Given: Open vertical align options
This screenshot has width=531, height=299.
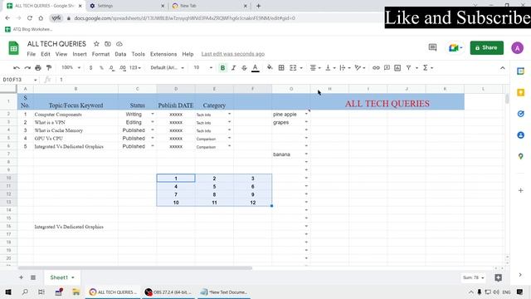Looking at the screenshot, I should point(330,68).
